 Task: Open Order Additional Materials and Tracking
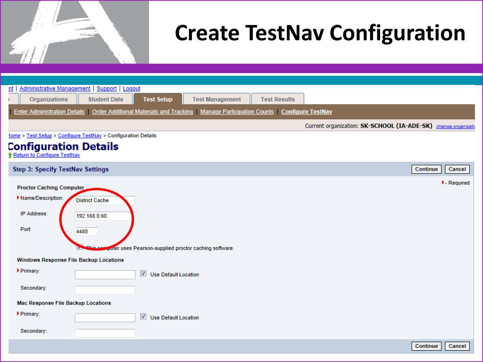[142, 112]
